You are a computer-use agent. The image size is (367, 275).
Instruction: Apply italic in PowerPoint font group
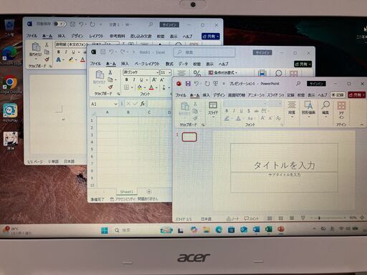point(234,110)
